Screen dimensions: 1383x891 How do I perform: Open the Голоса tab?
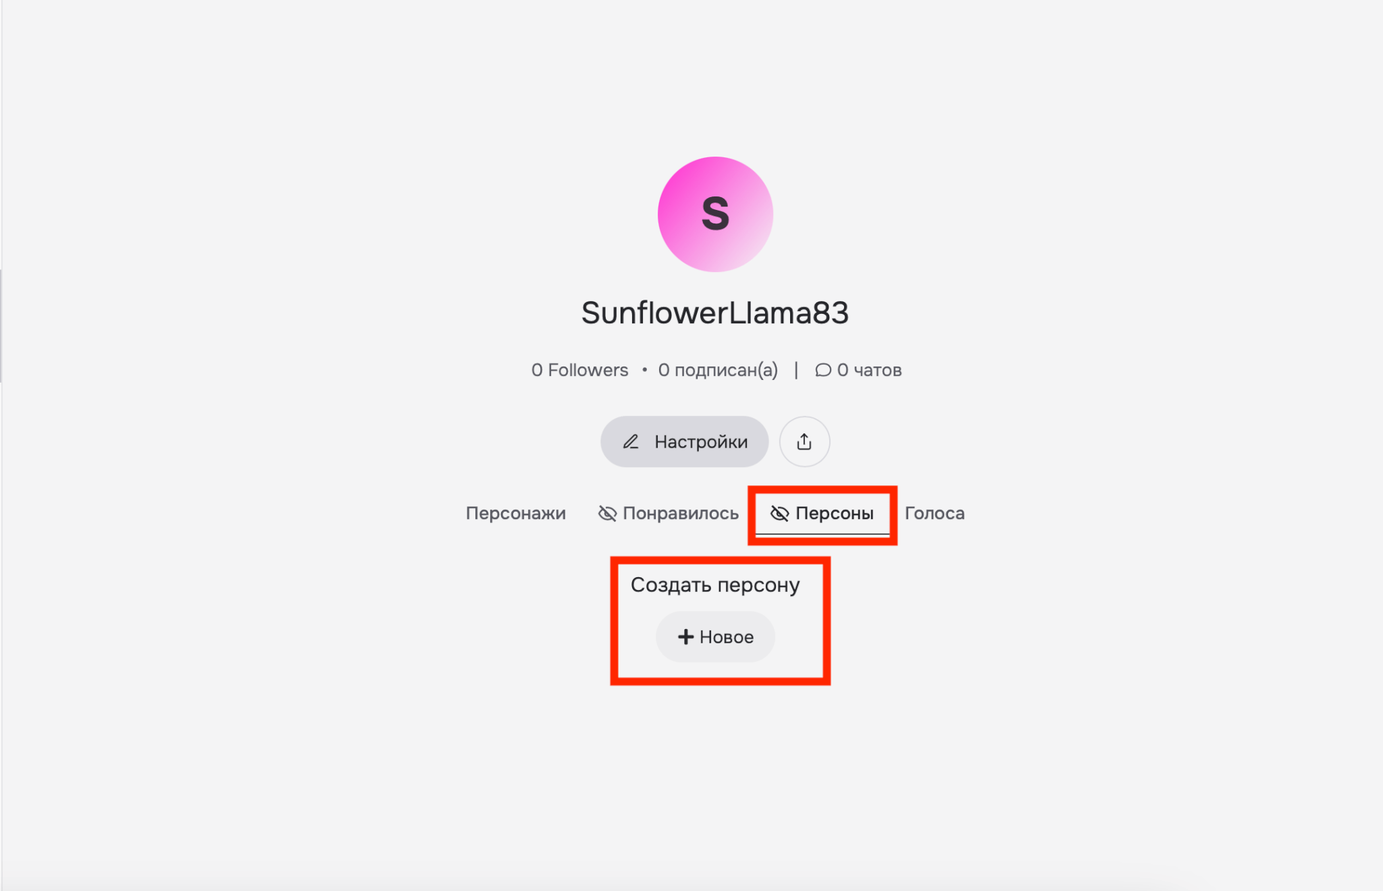coord(935,514)
